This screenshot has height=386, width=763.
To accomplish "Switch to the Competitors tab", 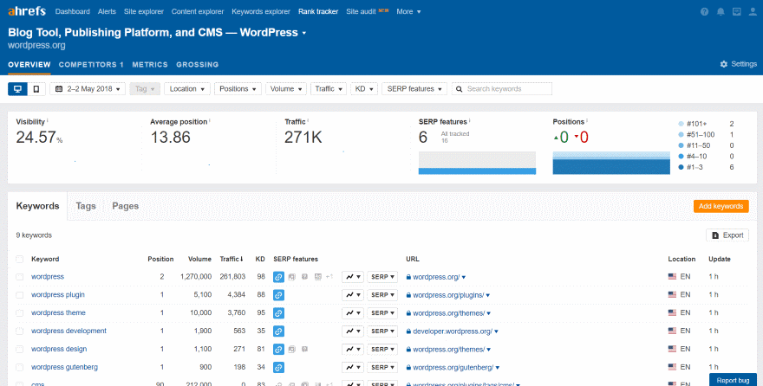I will [90, 64].
